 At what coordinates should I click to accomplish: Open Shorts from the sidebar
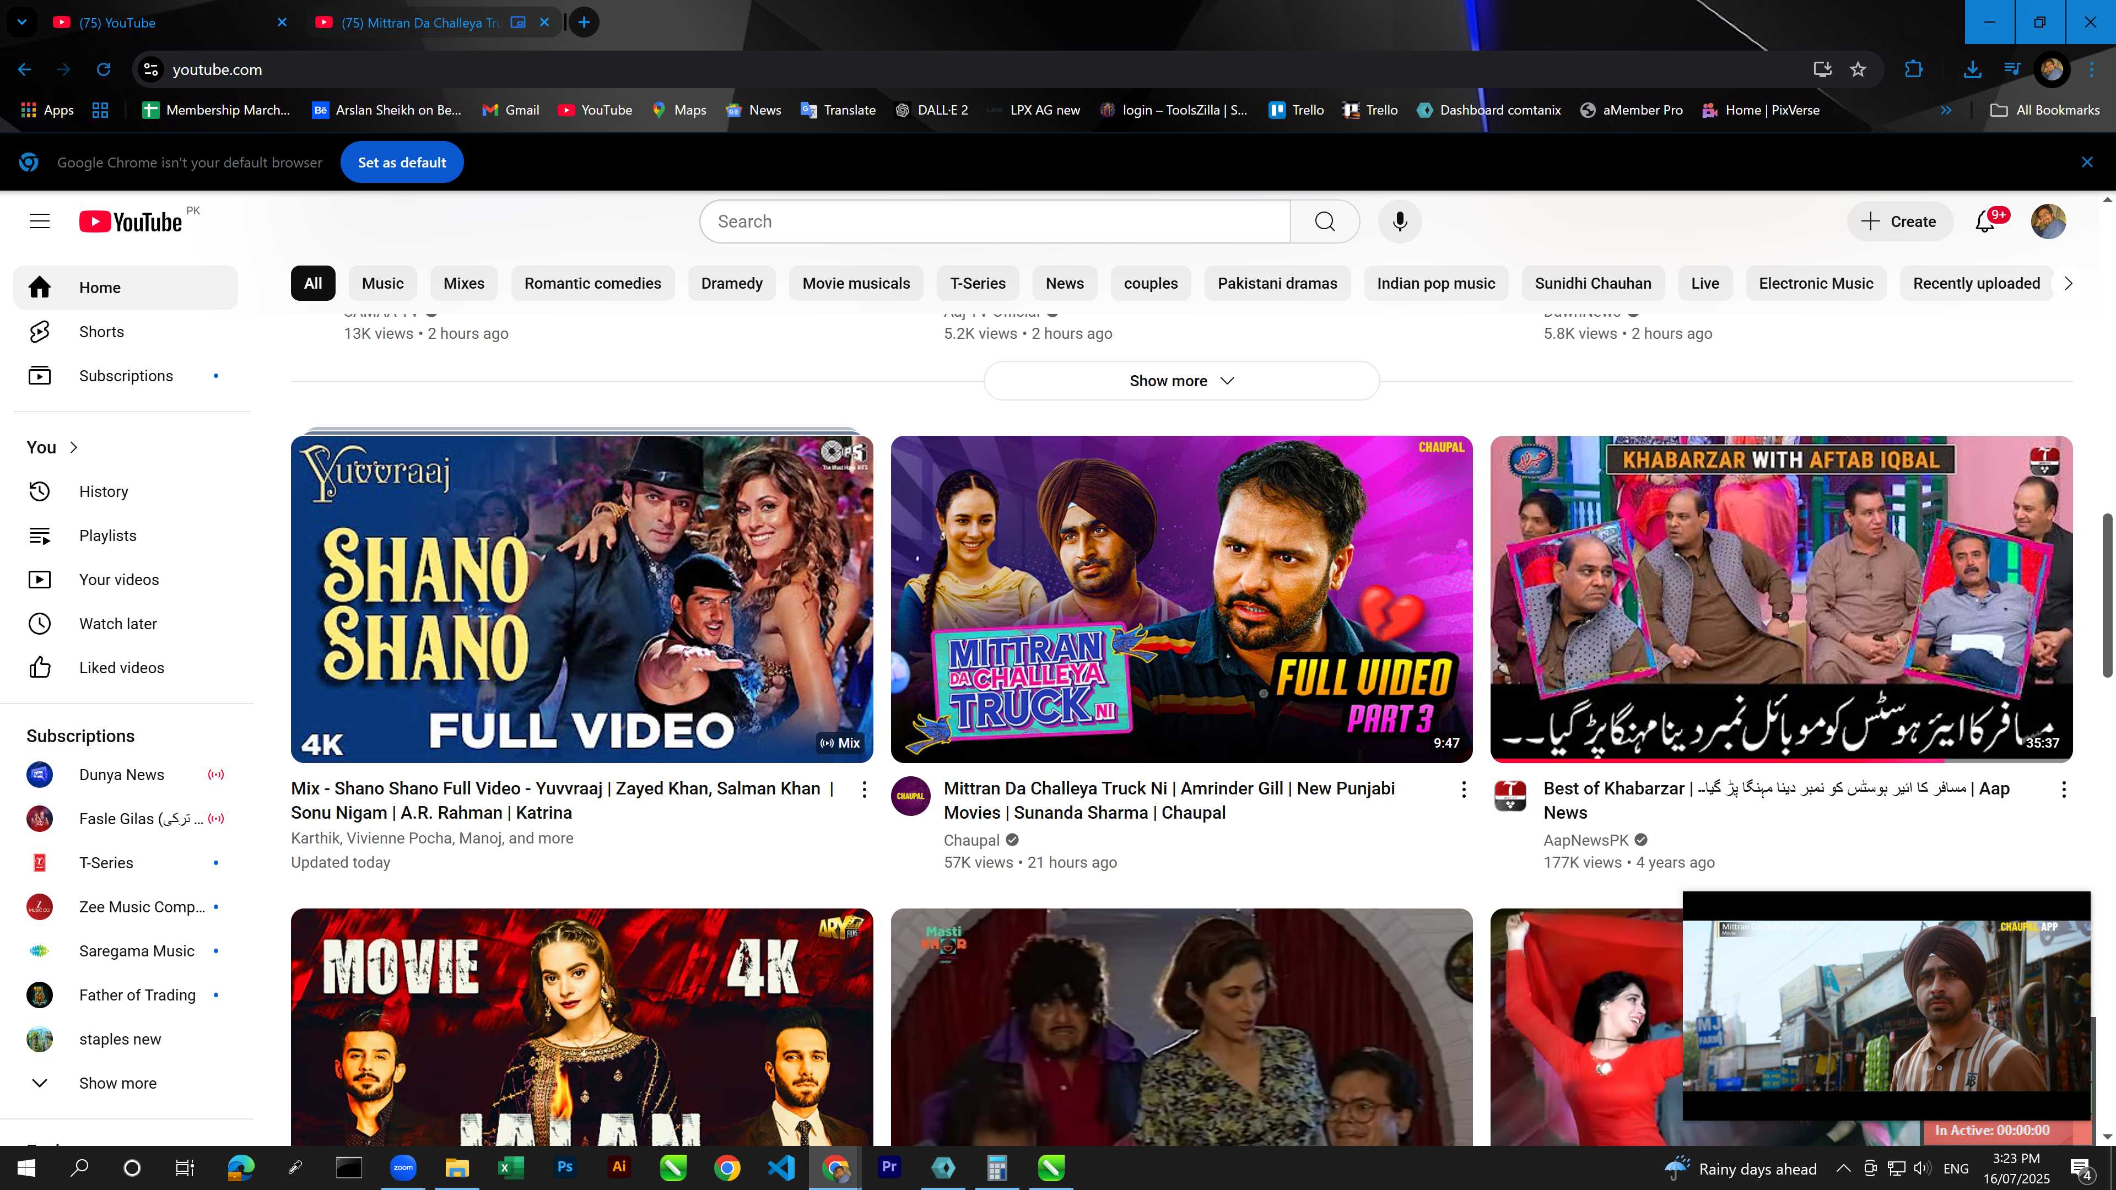tap(126, 332)
